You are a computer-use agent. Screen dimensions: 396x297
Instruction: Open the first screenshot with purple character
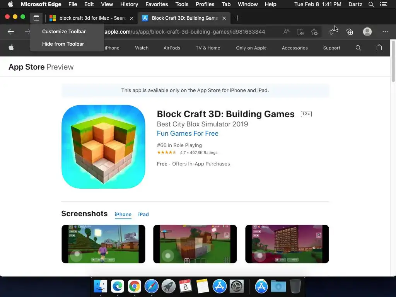[x=103, y=244]
